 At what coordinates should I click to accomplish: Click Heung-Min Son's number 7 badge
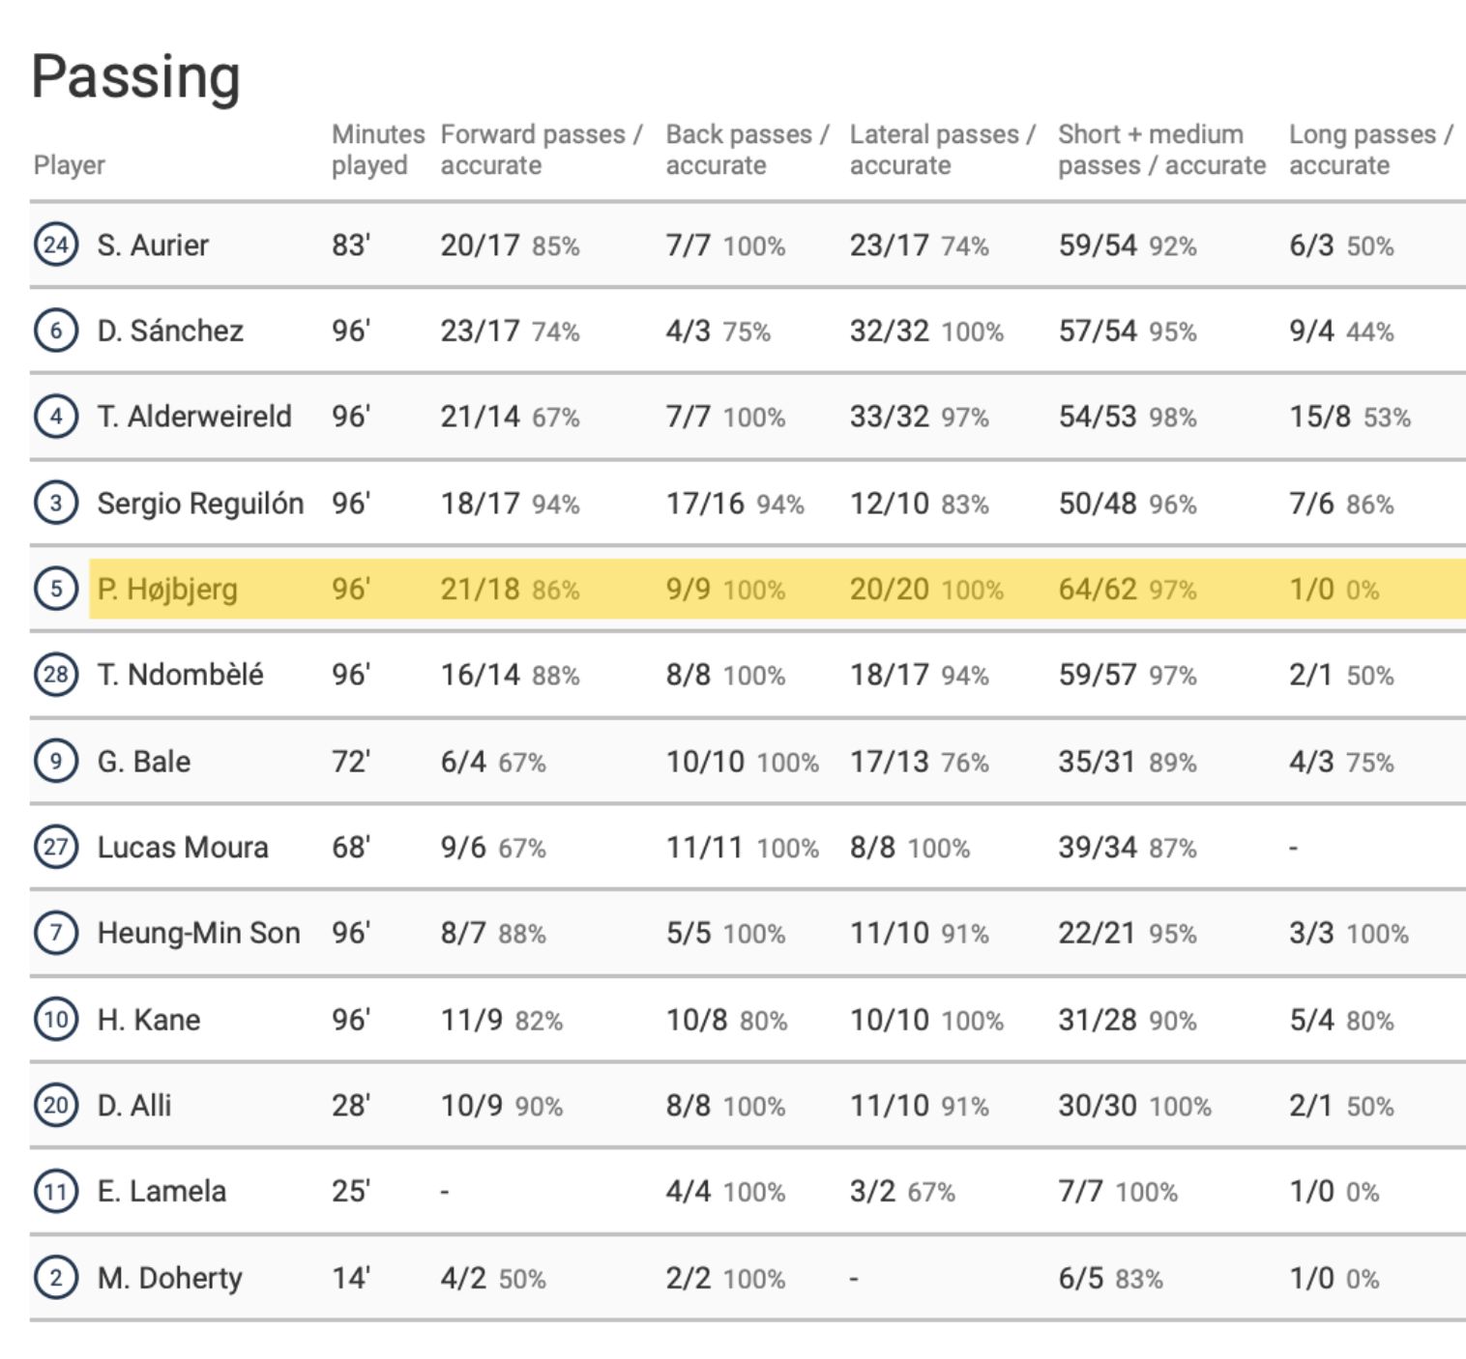click(x=55, y=933)
